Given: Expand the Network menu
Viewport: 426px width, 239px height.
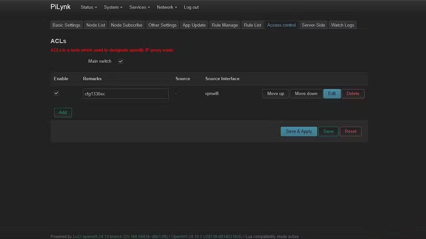Looking at the screenshot, I should click(167, 7).
